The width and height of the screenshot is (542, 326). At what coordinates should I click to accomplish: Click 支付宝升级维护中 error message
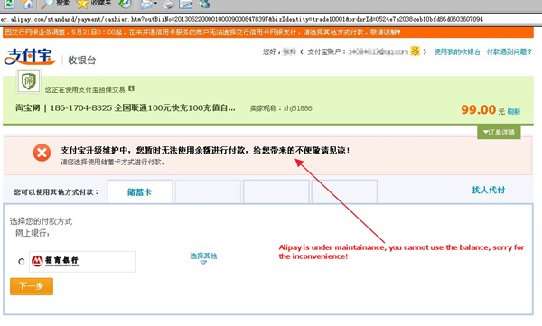point(205,151)
